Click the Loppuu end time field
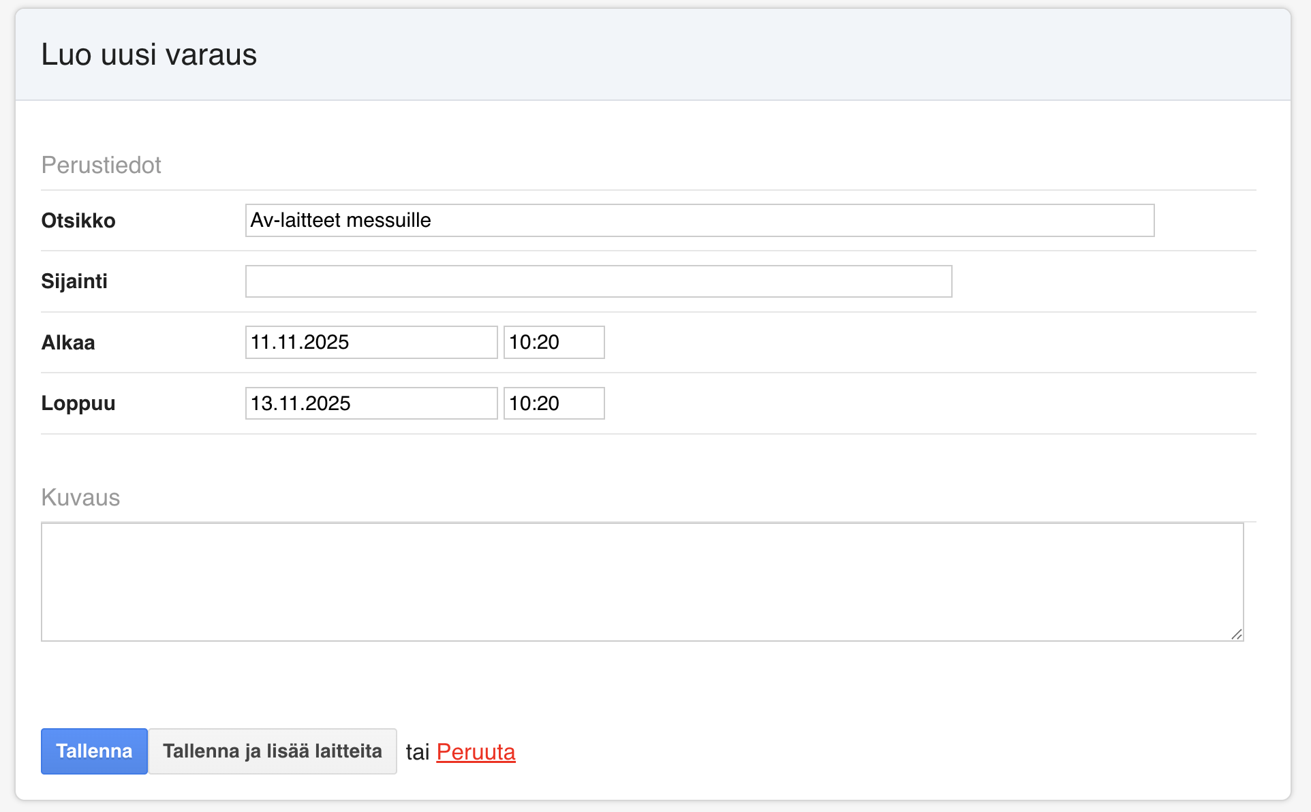 coord(553,403)
